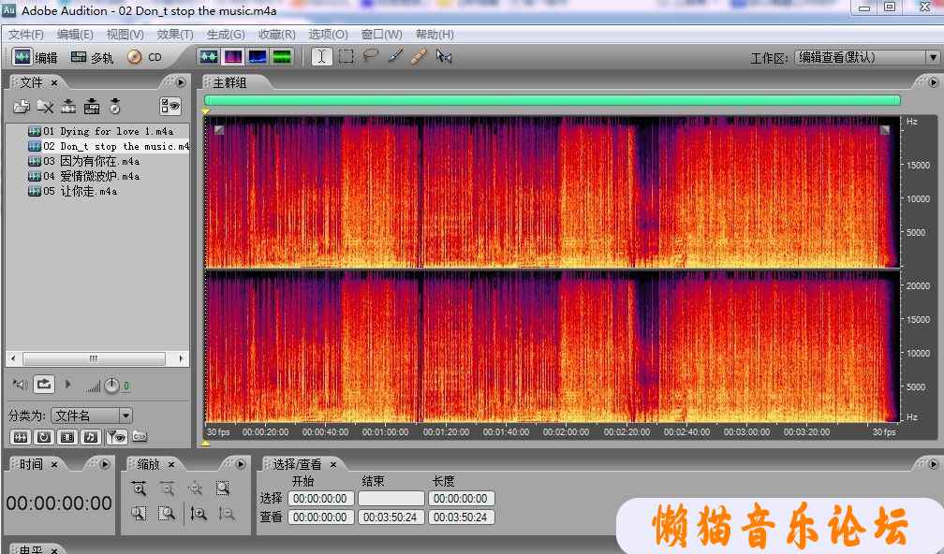
Task: Click the Import File icon in 文件 panel
Action: [22, 107]
